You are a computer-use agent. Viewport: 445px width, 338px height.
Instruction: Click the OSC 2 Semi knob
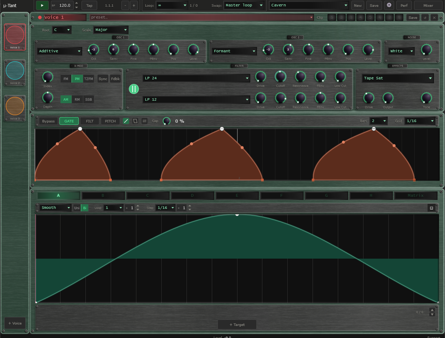point(288,49)
